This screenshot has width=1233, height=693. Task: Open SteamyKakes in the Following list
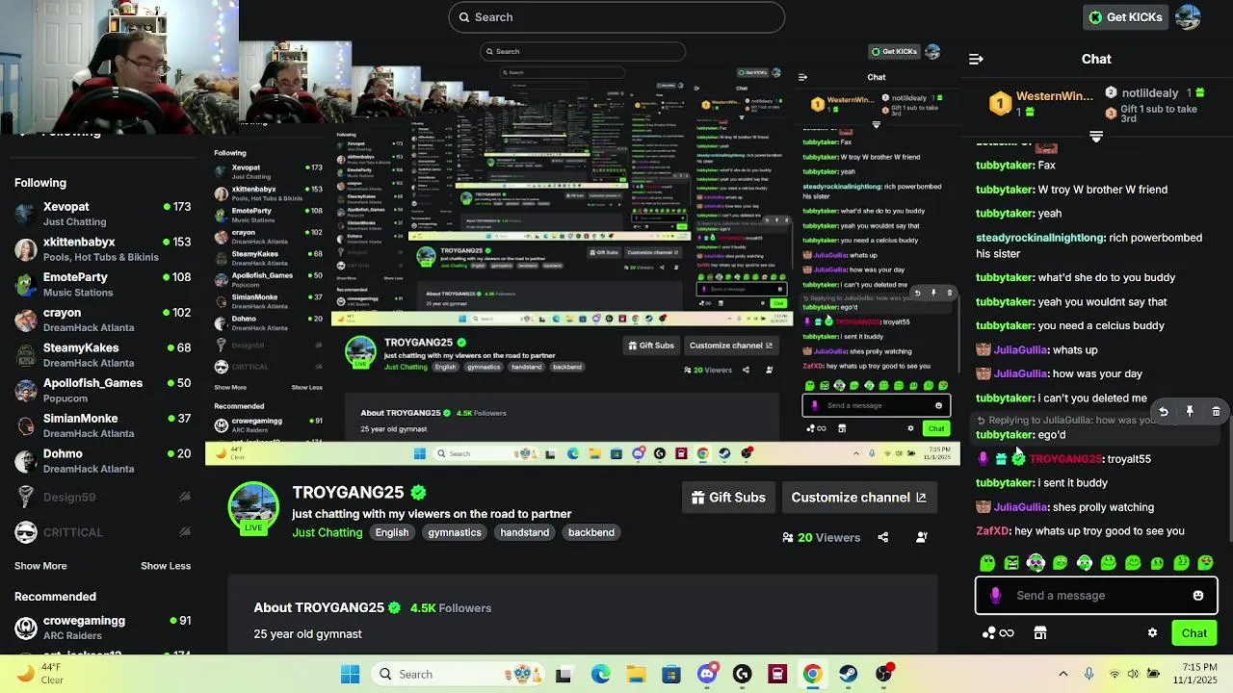pyautogui.click(x=103, y=355)
